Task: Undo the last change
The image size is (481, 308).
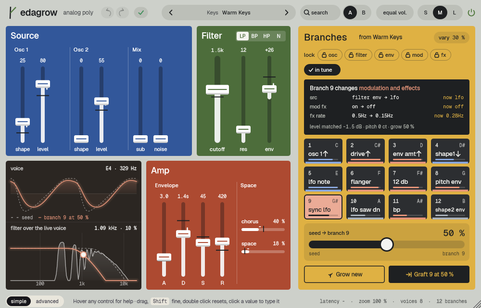Action: tap(107, 13)
